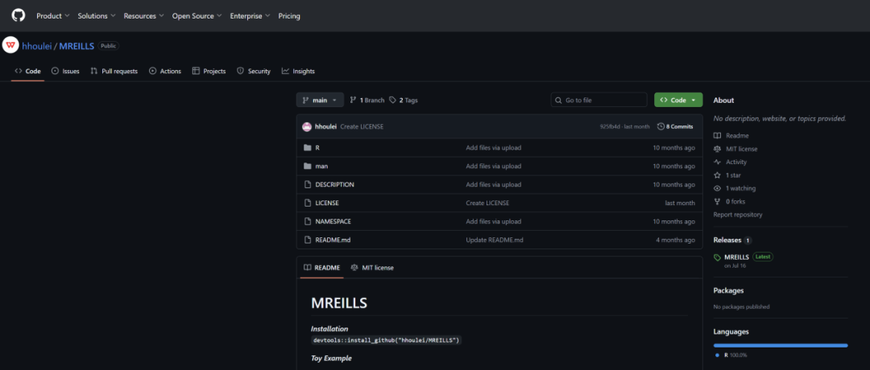Open the R folder
Image resolution: width=870 pixels, height=370 pixels.
pos(317,148)
